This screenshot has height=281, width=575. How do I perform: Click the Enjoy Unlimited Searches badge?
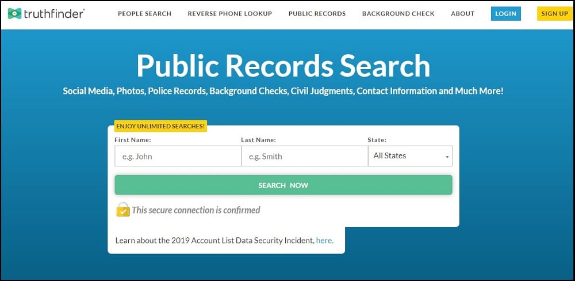[160, 126]
